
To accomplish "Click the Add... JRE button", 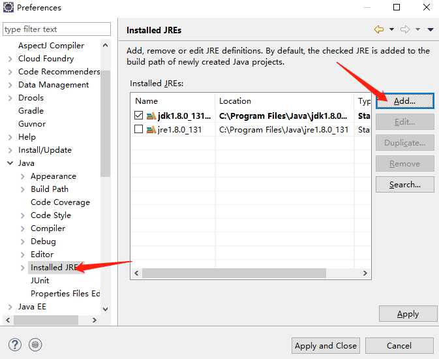I will coord(405,101).
